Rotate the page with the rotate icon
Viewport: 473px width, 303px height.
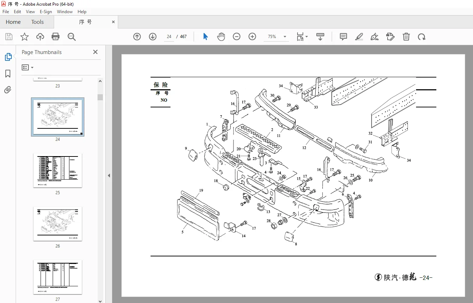point(422,37)
